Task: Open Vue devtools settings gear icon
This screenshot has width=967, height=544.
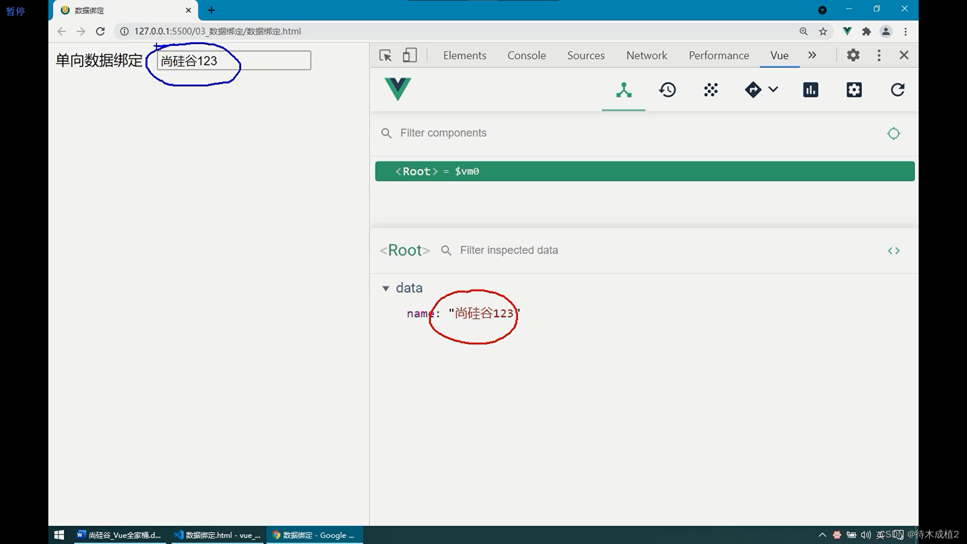Action: 854,90
